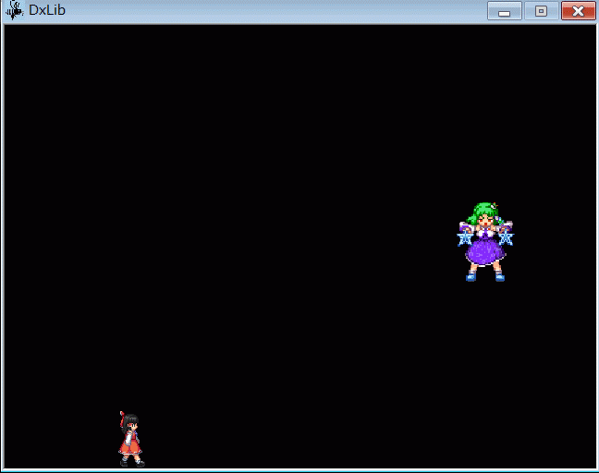Click the DxLib application icon in title bar
This screenshot has width=599, height=473.
15,10
